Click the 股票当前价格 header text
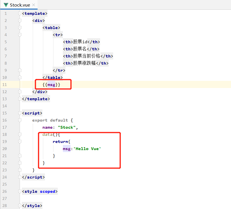 point(86,56)
